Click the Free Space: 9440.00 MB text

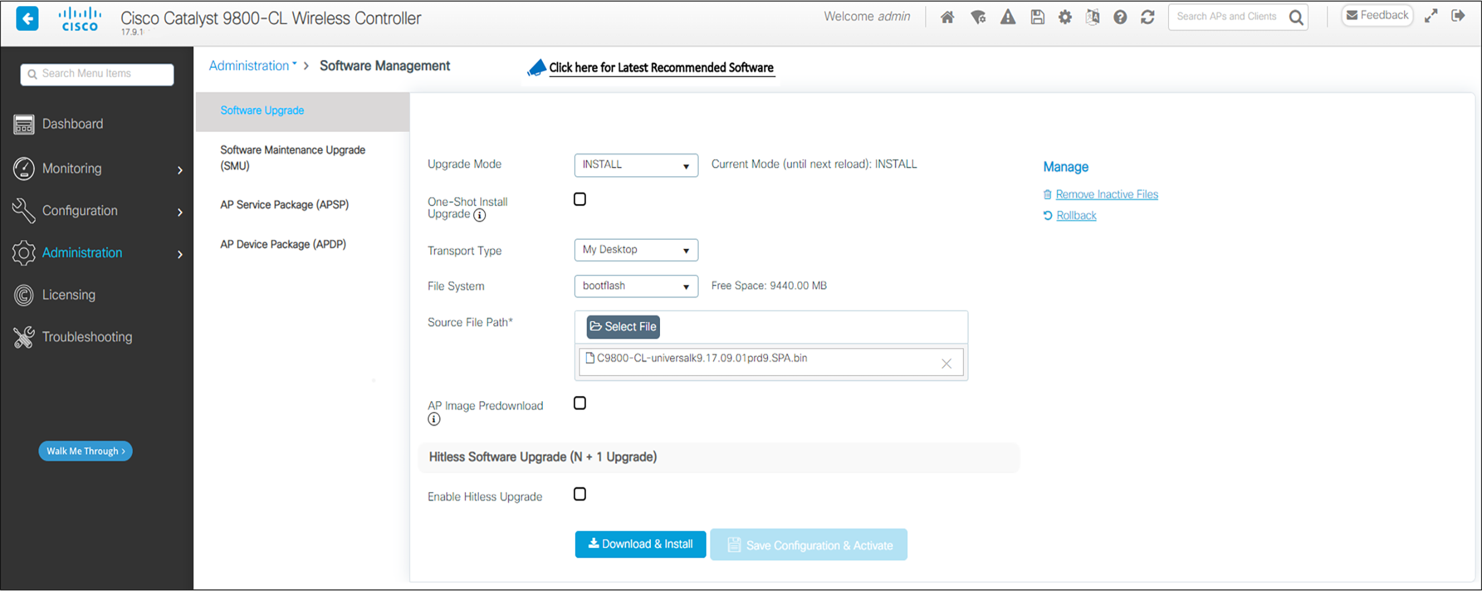[769, 286]
